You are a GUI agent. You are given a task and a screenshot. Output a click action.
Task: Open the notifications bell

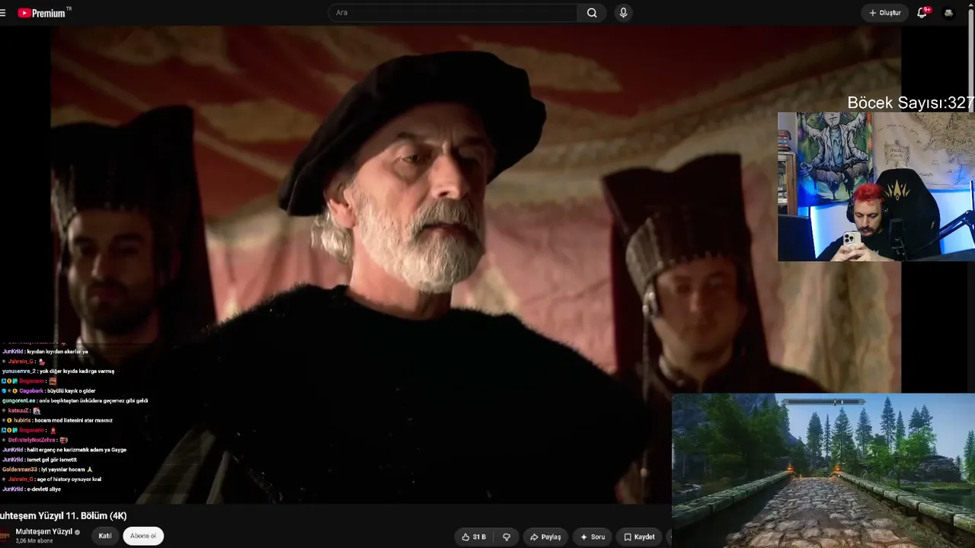tap(922, 13)
